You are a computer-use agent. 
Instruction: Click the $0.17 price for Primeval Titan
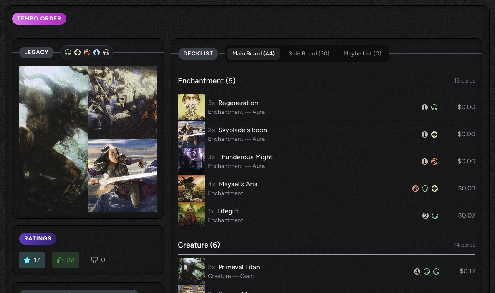pyautogui.click(x=467, y=271)
